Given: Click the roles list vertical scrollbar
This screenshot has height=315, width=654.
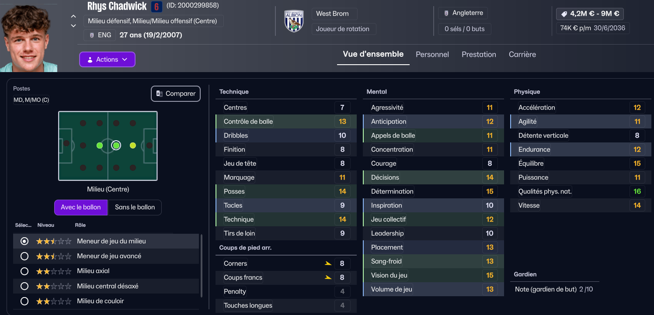Looking at the screenshot, I should click(202, 266).
